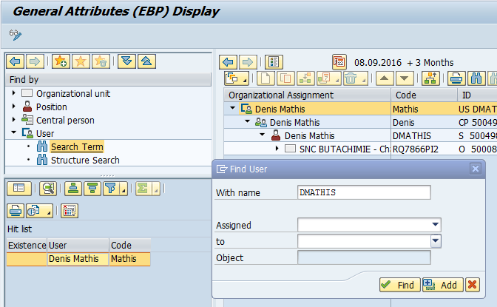Image resolution: width=497 pixels, height=307 pixels.
Task: Click the add to favorites star icon
Action: [x=61, y=61]
